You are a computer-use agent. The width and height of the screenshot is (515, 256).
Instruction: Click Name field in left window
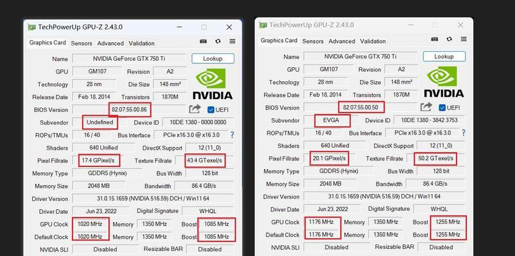tap(129, 59)
